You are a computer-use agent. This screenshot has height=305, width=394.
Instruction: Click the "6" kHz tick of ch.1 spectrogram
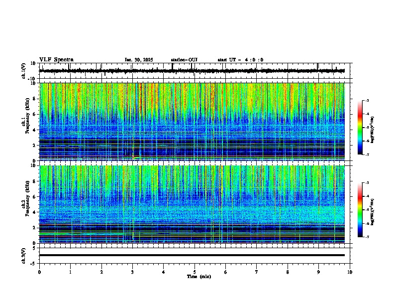click(x=35, y=115)
